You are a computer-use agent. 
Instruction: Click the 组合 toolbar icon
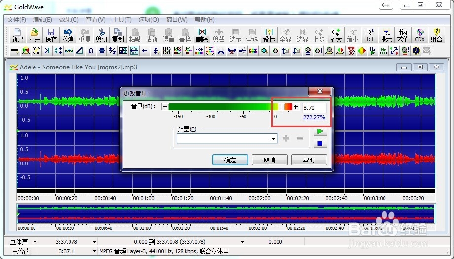[437, 35]
